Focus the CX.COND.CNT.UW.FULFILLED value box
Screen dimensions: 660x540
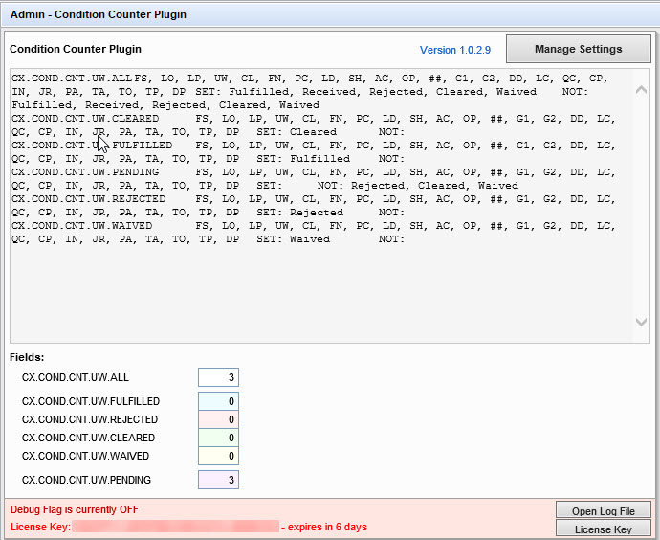[x=218, y=402]
